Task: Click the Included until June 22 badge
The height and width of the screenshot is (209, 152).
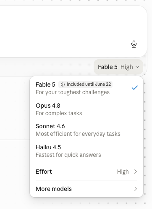Action: tap(85, 85)
